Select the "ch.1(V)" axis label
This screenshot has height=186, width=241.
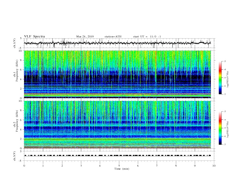[15, 43]
